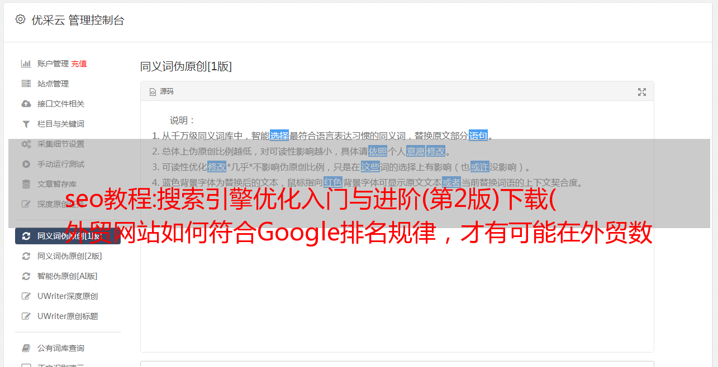
Task: Select UWriter原创标题 in sidebar
Action: (x=68, y=316)
